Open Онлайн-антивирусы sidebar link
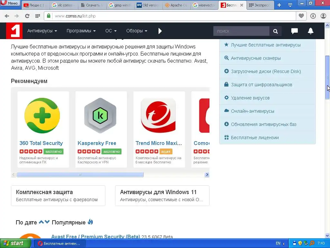 coord(253,111)
